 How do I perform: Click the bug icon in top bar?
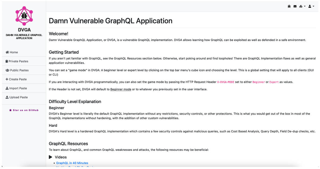(289, 6)
